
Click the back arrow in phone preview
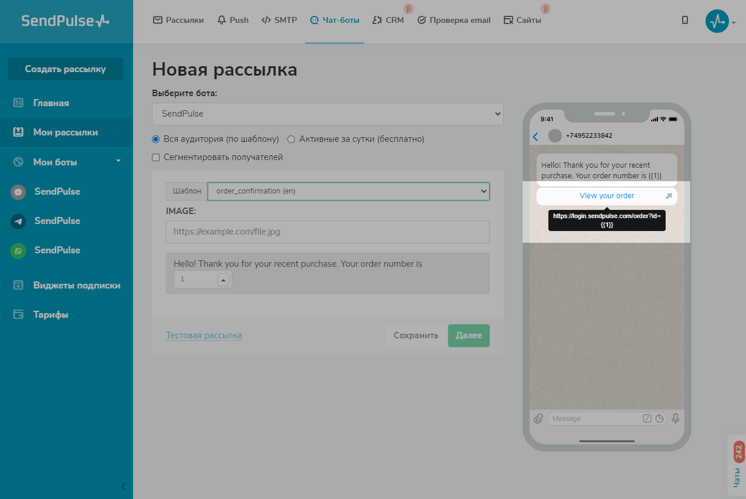(535, 137)
